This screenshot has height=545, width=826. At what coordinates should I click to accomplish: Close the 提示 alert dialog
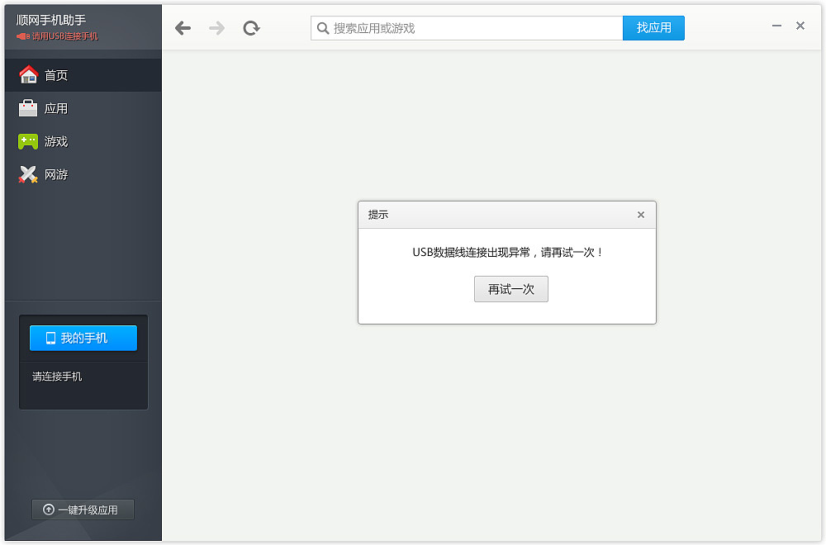click(641, 215)
